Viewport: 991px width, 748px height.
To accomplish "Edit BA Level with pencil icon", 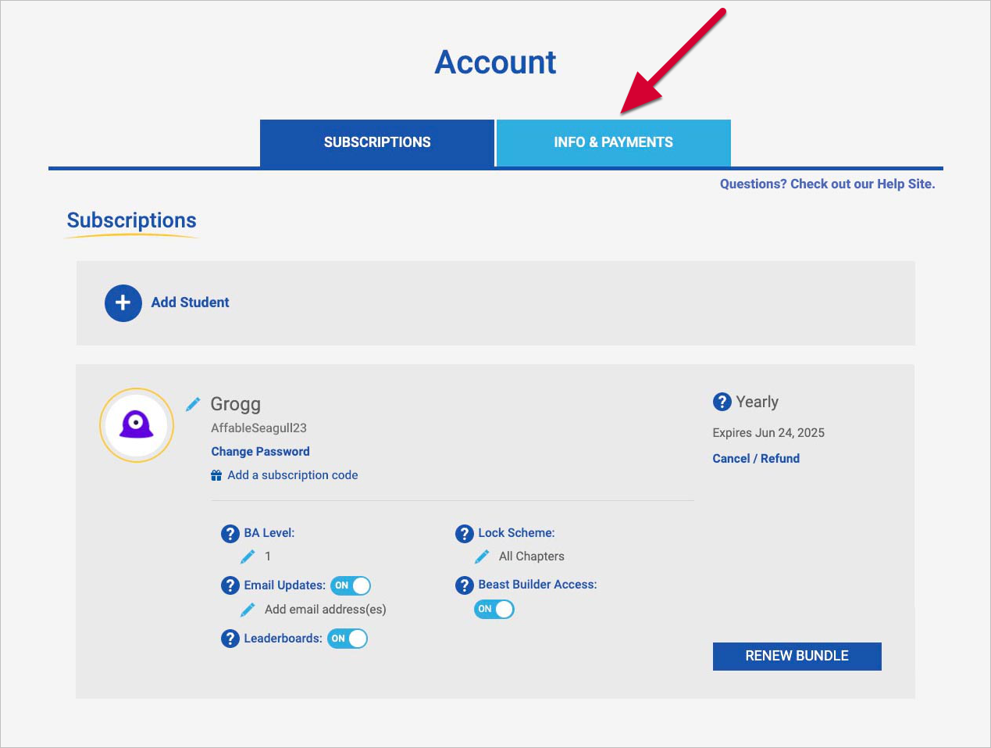I will [x=248, y=557].
